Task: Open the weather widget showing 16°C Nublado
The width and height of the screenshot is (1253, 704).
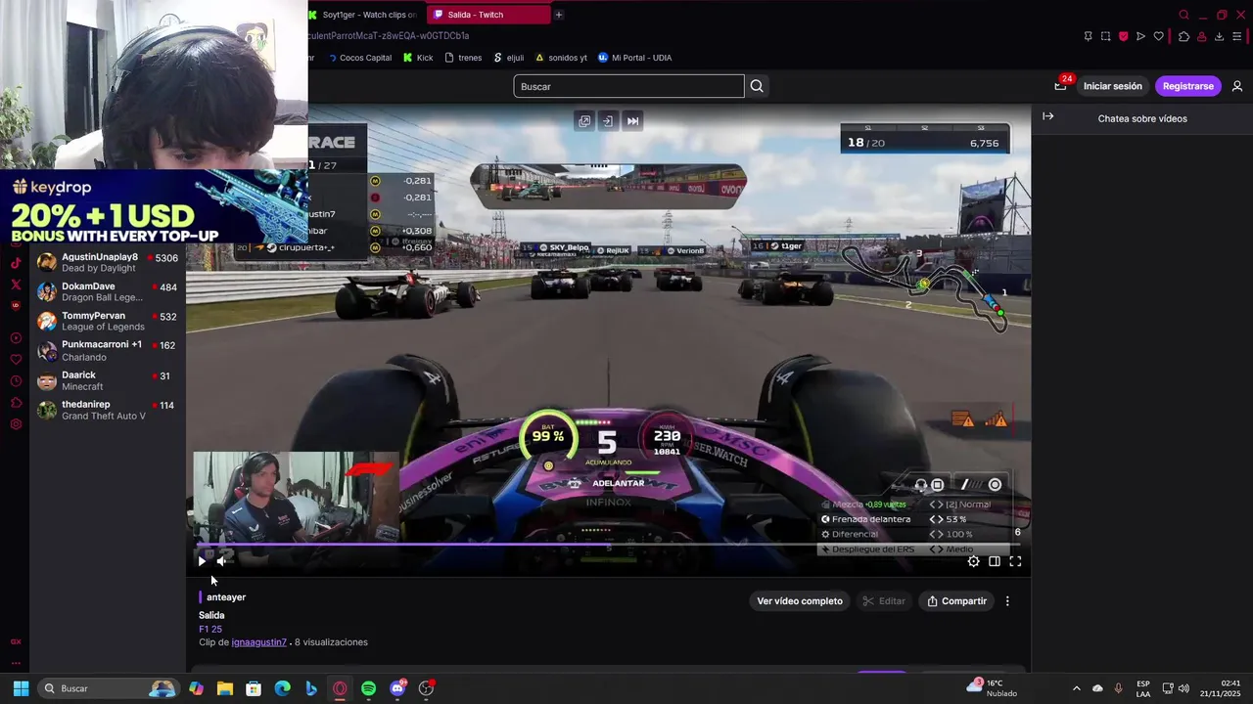Action: click(993, 688)
